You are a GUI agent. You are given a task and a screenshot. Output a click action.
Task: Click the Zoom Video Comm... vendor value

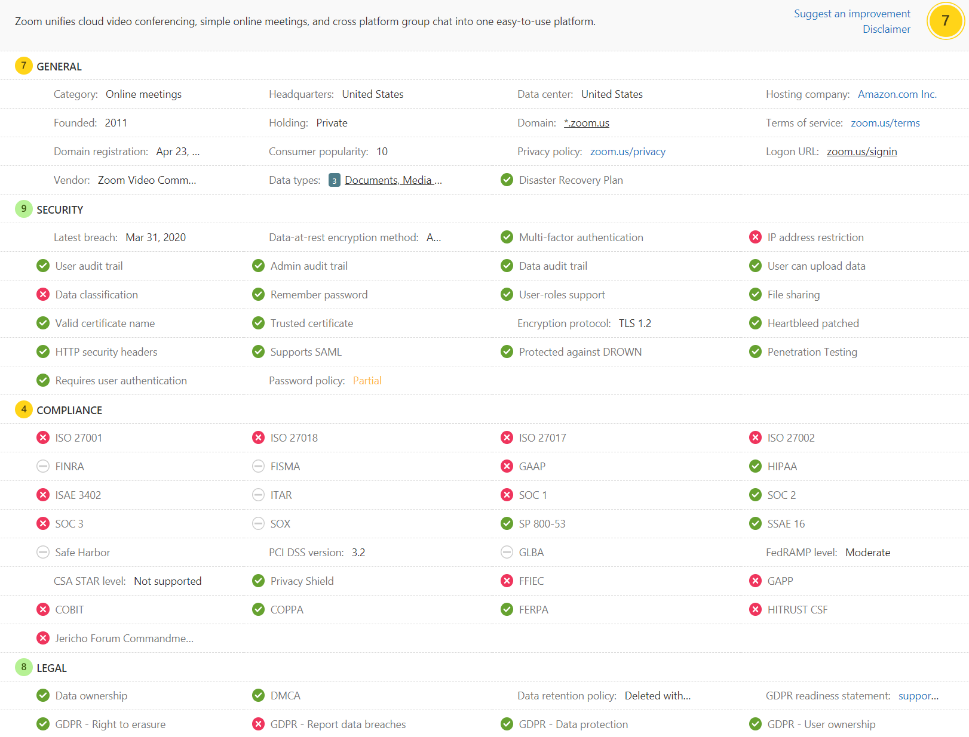tap(147, 180)
